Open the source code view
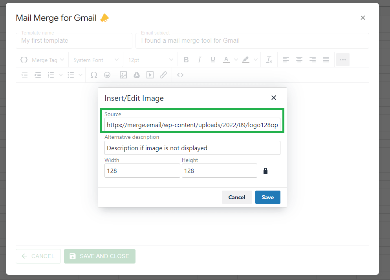This screenshot has height=280, width=390. (180, 75)
